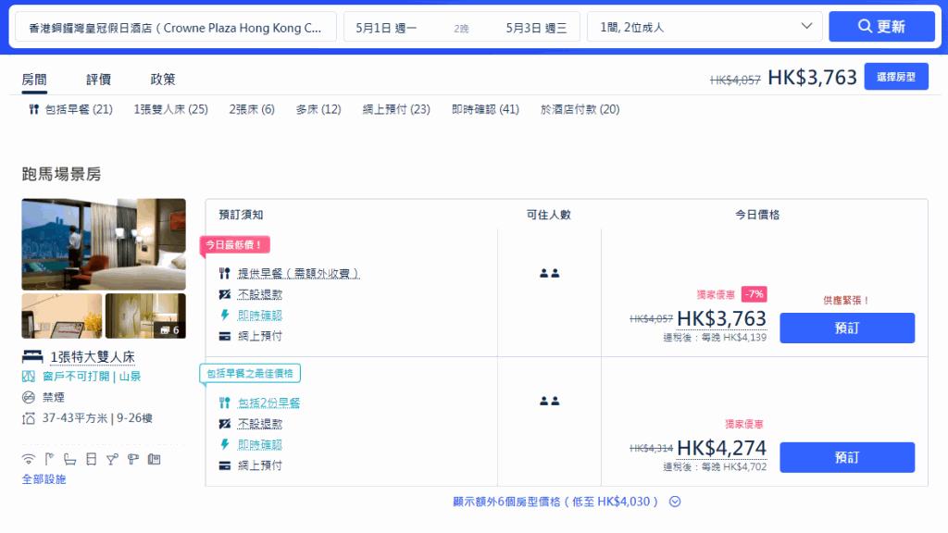Click the cocktail glass amenity icon
The width and height of the screenshot is (948, 533).
click(x=112, y=459)
